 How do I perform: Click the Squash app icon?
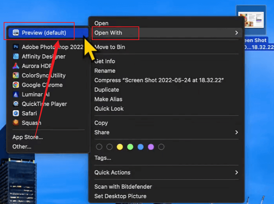click(x=16, y=123)
